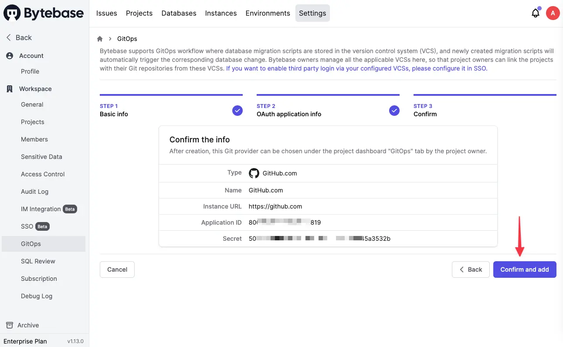Click the Account section icon in the sidebar
The image size is (563, 347).
pyautogui.click(x=9, y=56)
